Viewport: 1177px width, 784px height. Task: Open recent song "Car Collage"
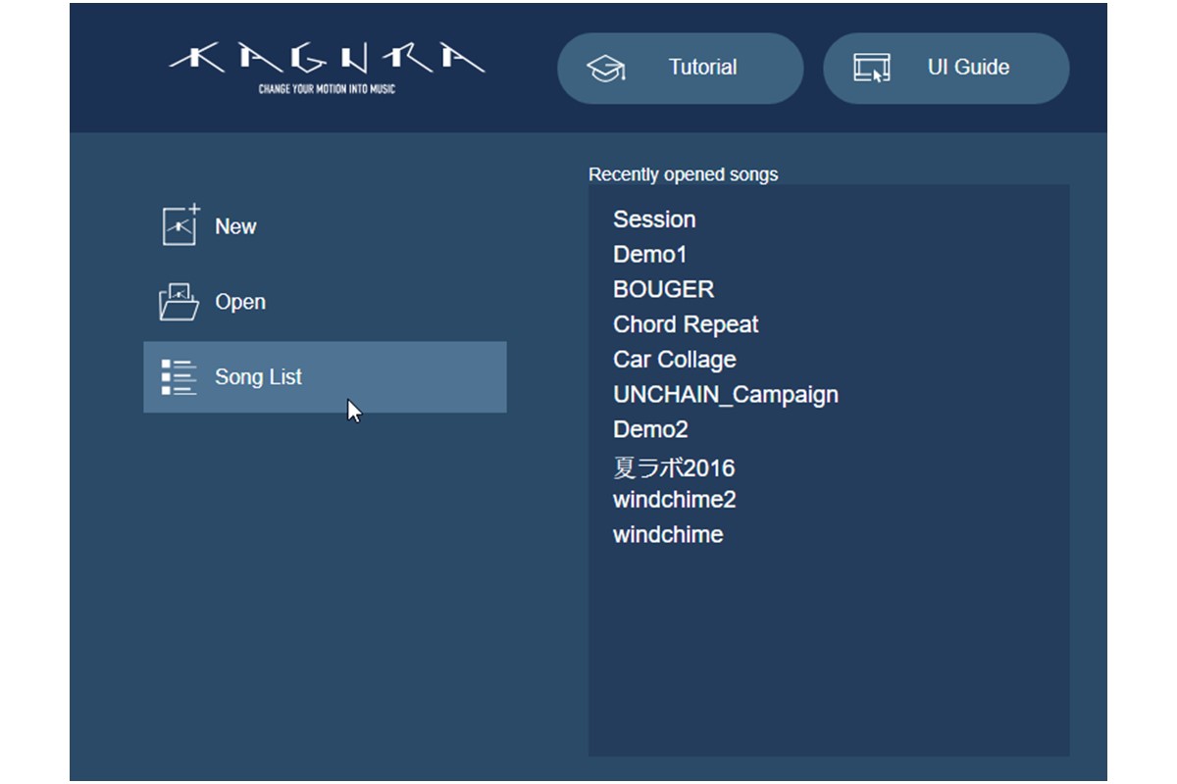pyautogui.click(x=675, y=360)
